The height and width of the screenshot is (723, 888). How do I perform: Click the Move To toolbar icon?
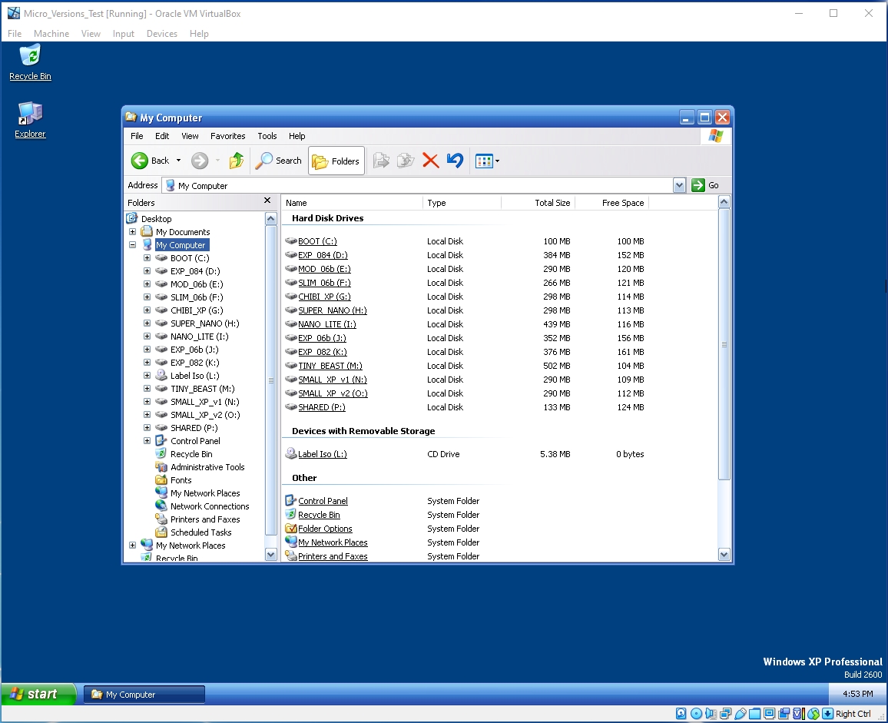pyautogui.click(x=381, y=161)
